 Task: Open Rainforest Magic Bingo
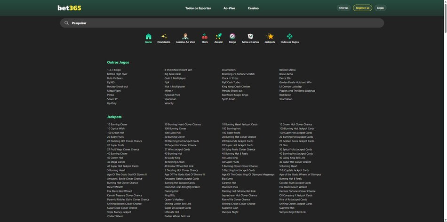pyautogui.click(x=235, y=95)
